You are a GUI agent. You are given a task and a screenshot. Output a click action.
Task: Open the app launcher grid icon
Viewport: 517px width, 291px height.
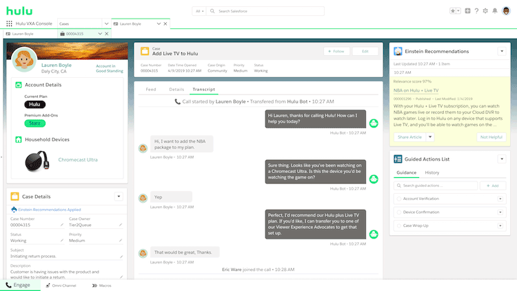click(x=9, y=23)
